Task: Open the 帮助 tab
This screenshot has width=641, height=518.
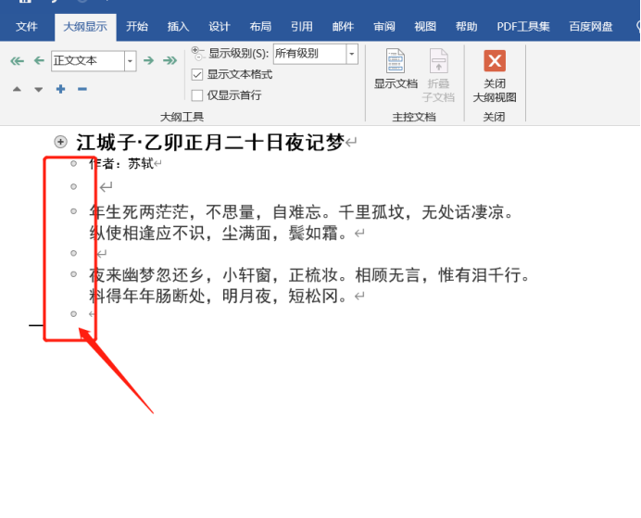Action: point(467,27)
